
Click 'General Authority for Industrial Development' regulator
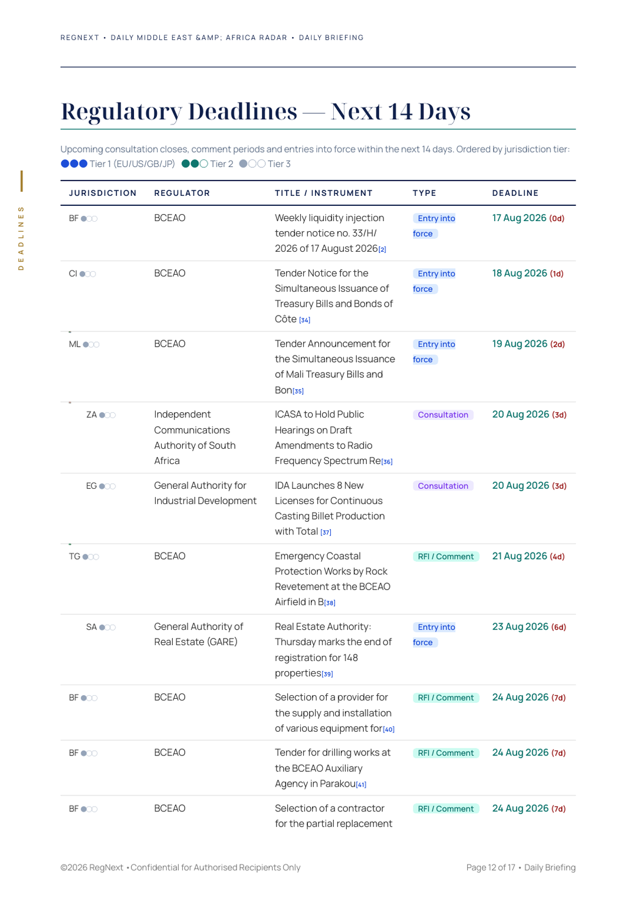[x=205, y=494]
